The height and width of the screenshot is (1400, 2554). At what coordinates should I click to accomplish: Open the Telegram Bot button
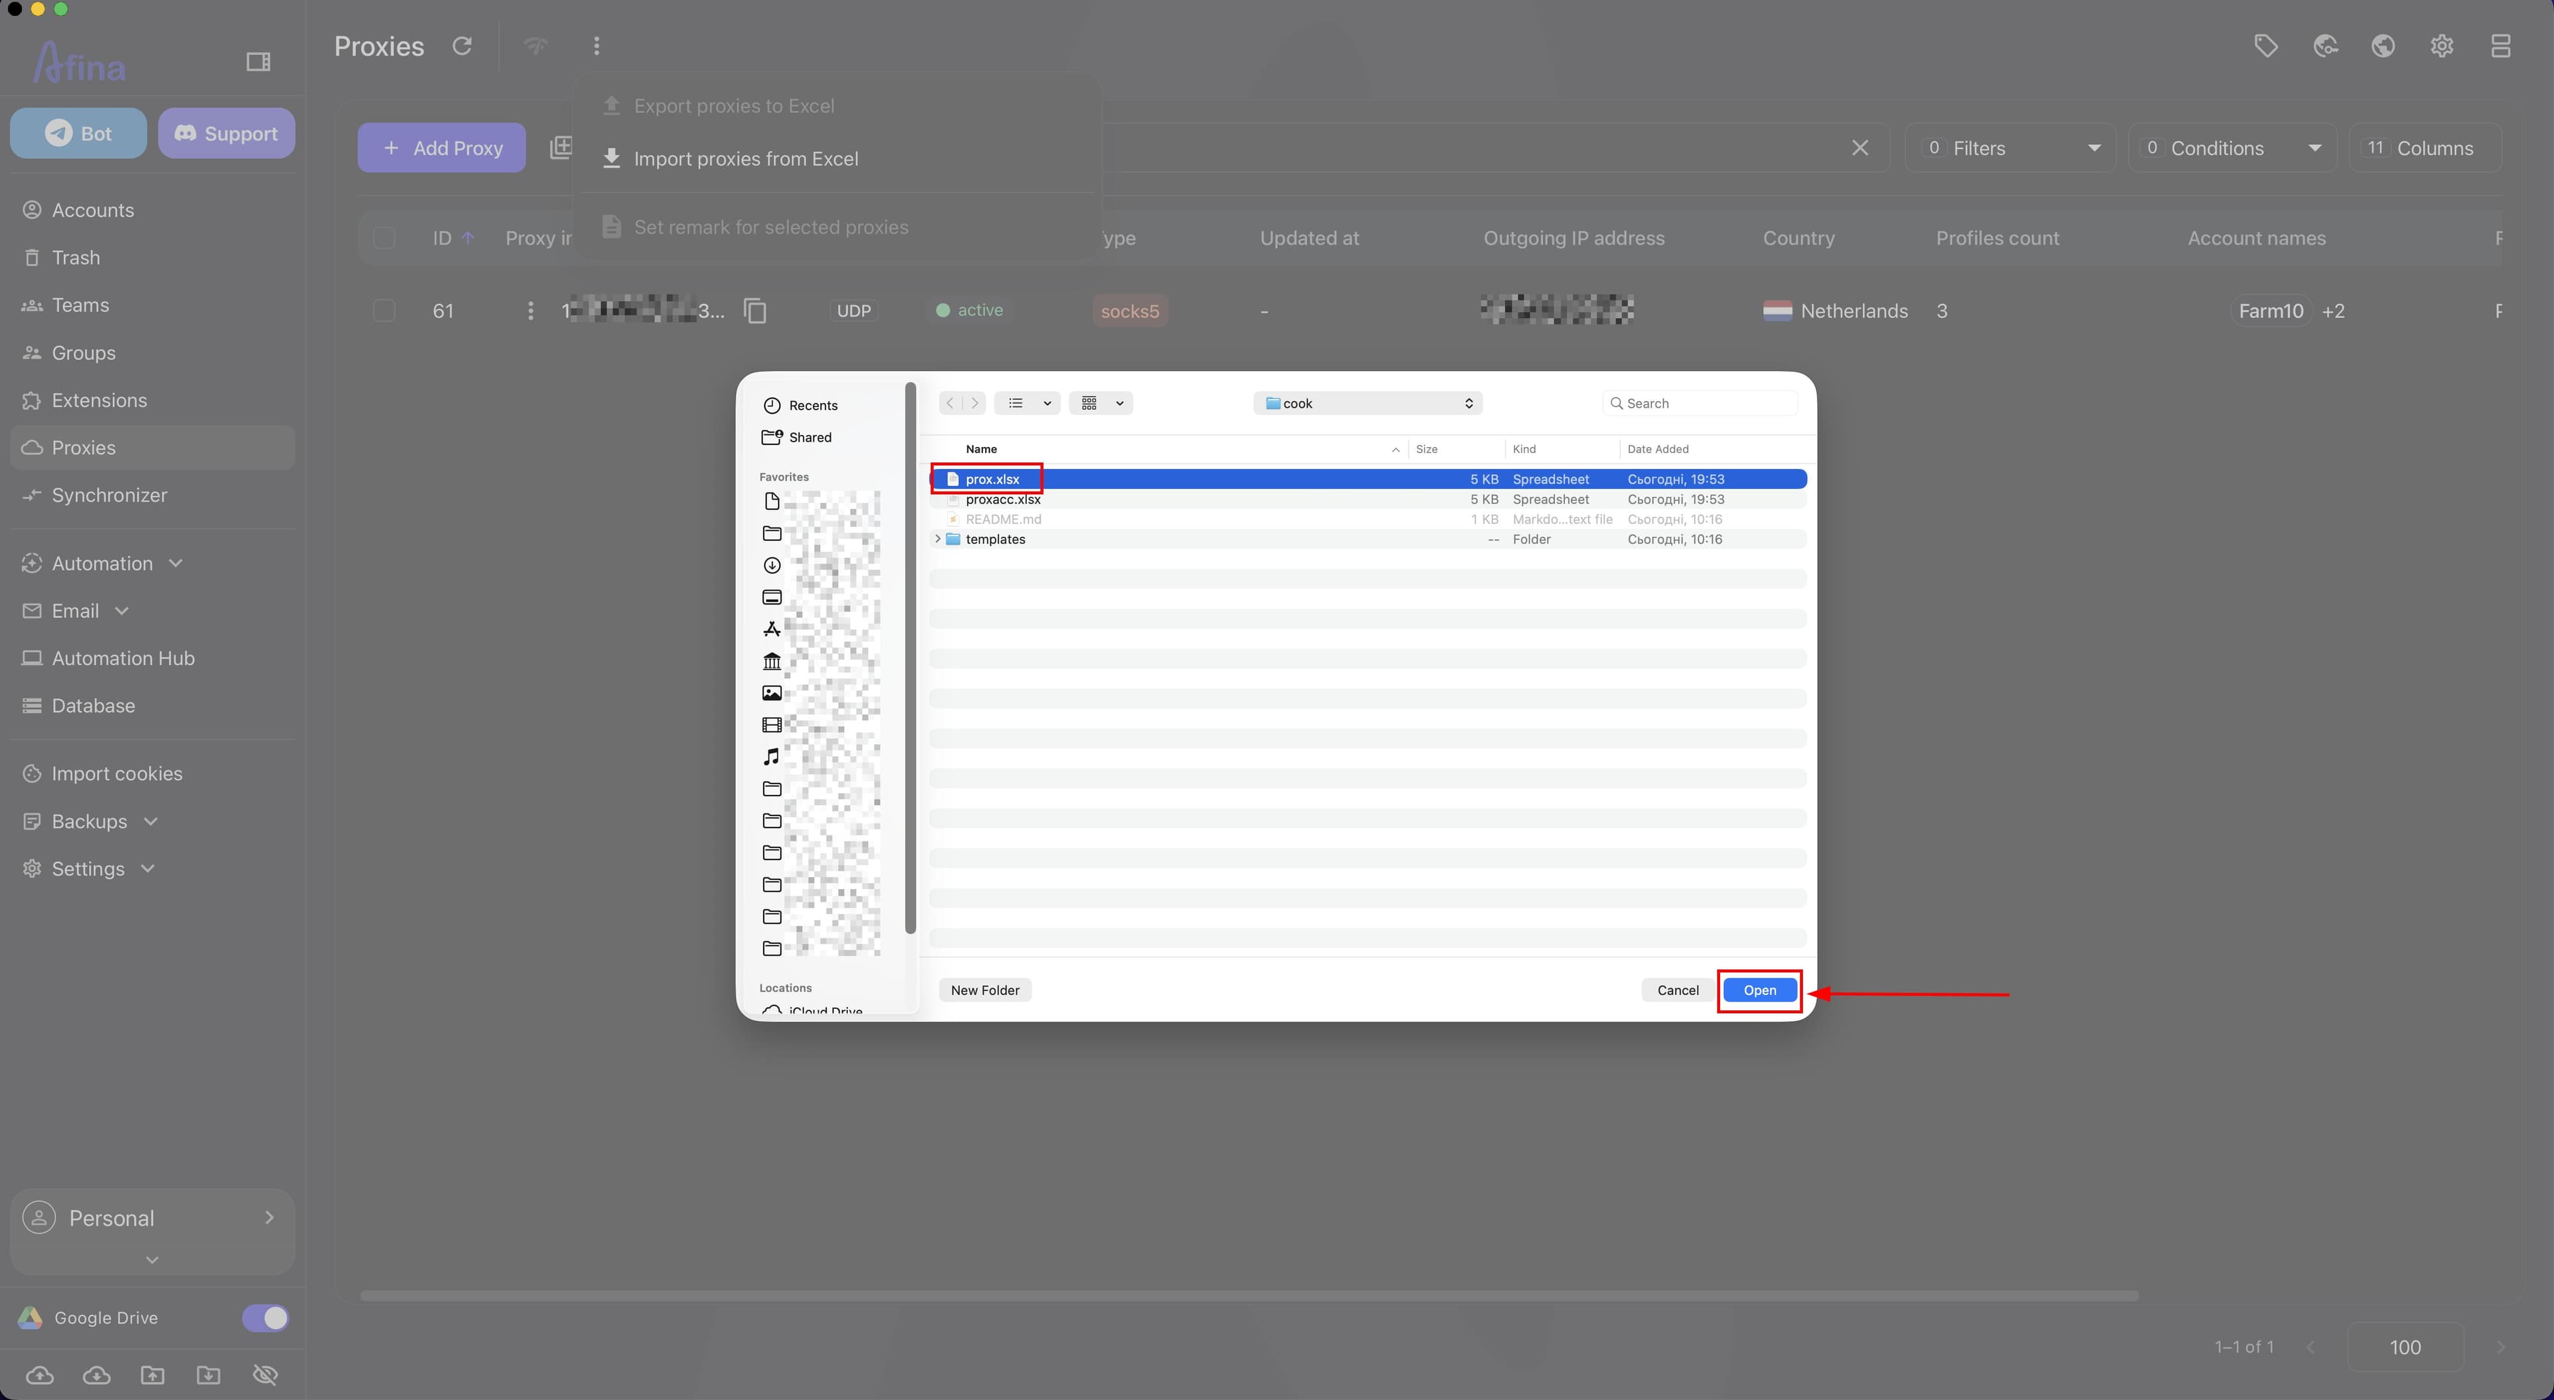click(78, 133)
